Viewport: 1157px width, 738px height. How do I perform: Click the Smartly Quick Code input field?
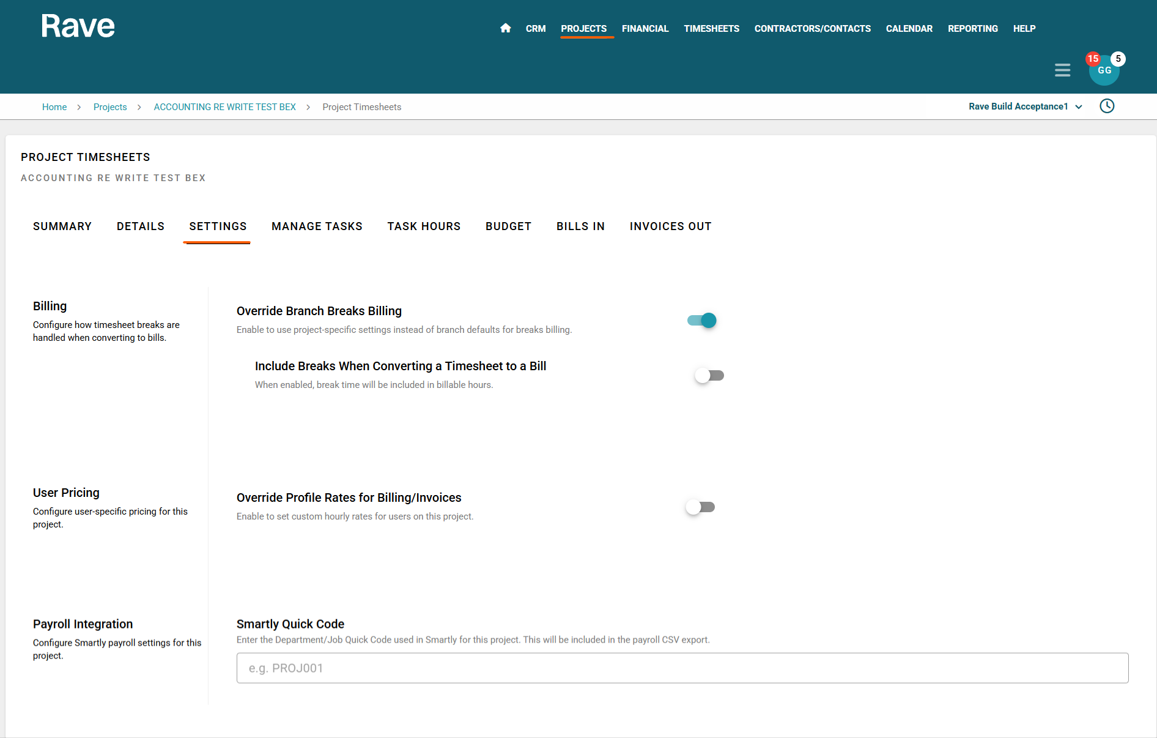point(682,668)
